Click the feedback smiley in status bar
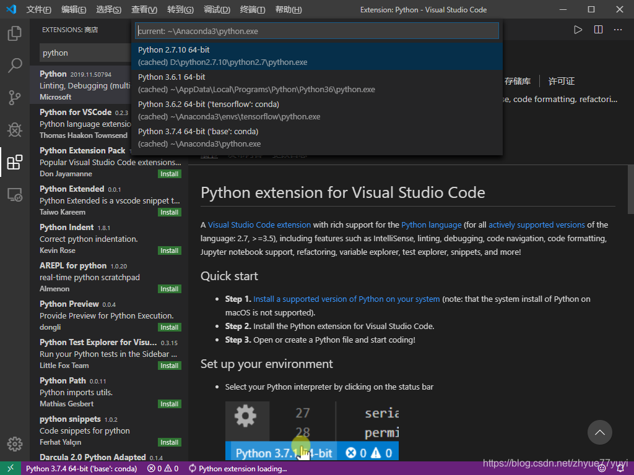 [602, 469]
